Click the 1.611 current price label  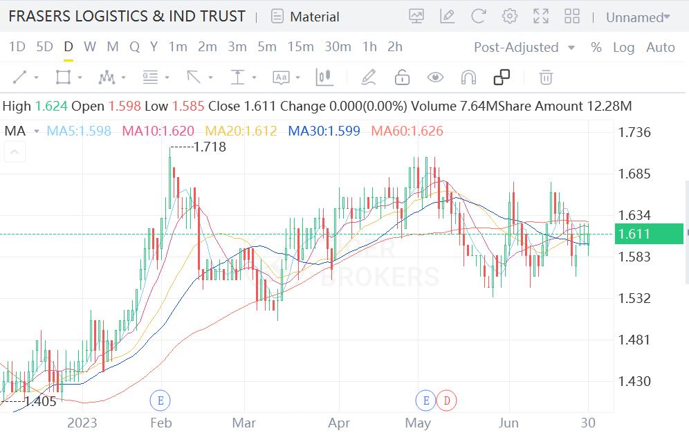(649, 234)
